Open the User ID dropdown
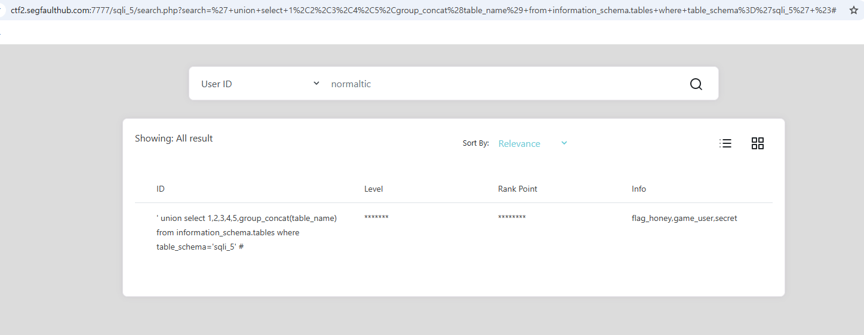This screenshot has height=335, width=864. click(x=260, y=84)
